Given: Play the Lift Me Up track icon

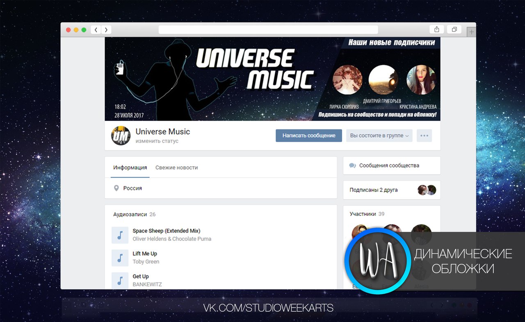Looking at the screenshot, I should [120, 258].
